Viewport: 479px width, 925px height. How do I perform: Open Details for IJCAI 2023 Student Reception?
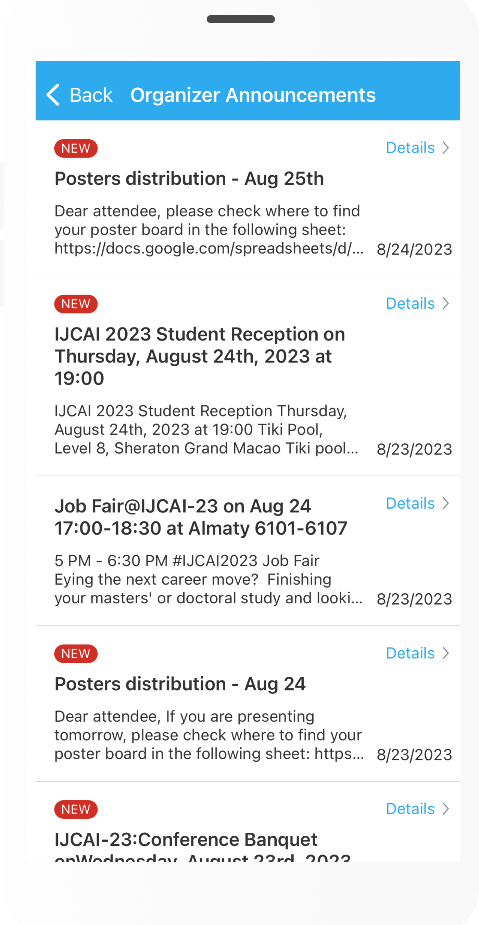tap(410, 304)
